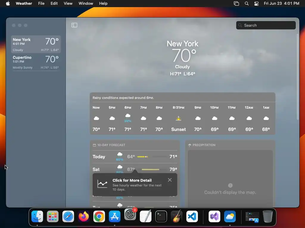Click the PRECIPITATION panel header
The image size is (305, 228).
[x=202, y=145]
